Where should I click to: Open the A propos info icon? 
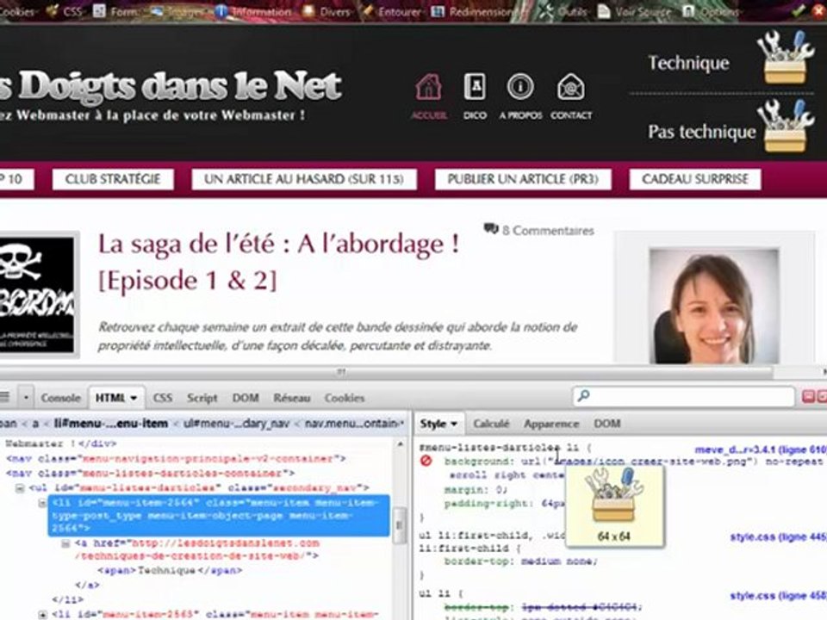coord(520,87)
